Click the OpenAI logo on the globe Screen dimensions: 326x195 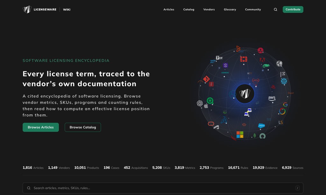(200, 103)
